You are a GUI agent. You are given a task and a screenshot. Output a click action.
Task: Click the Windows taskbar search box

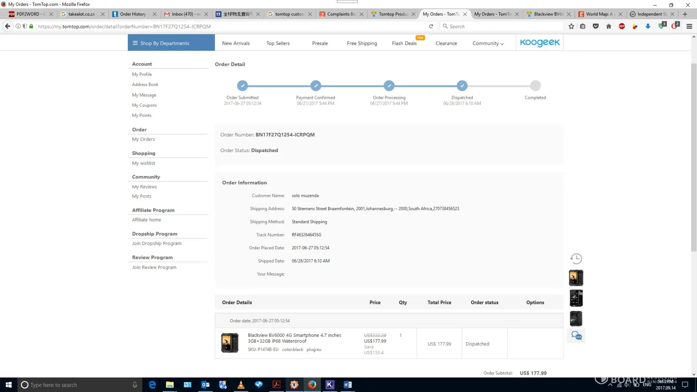pos(78,385)
